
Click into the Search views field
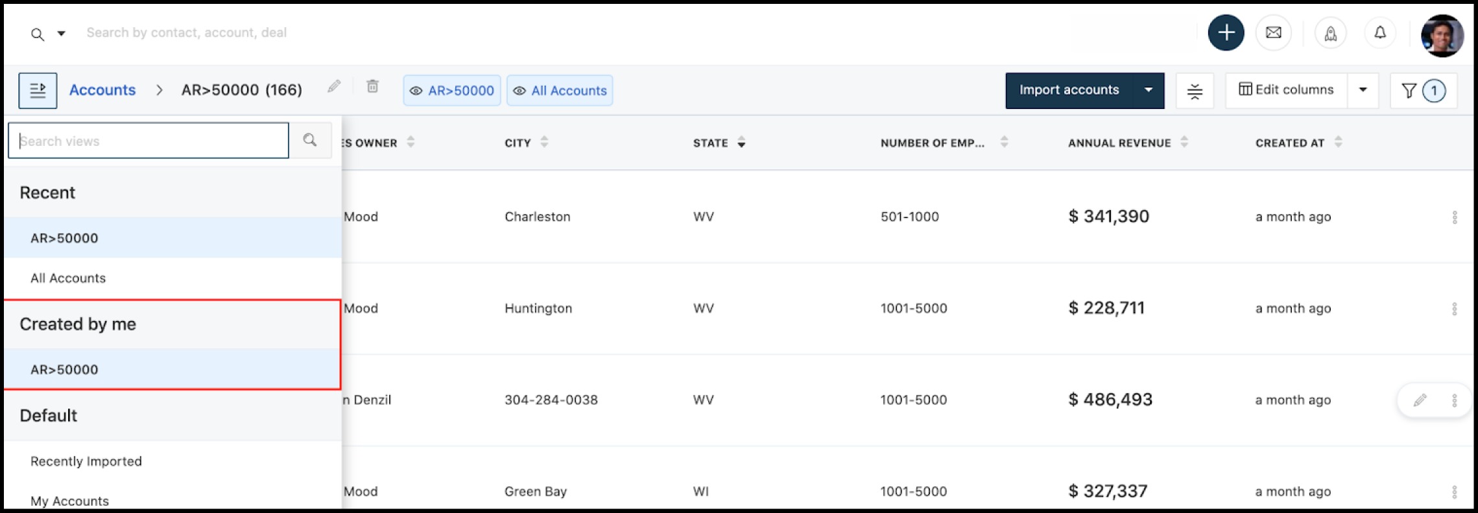point(149,141)
